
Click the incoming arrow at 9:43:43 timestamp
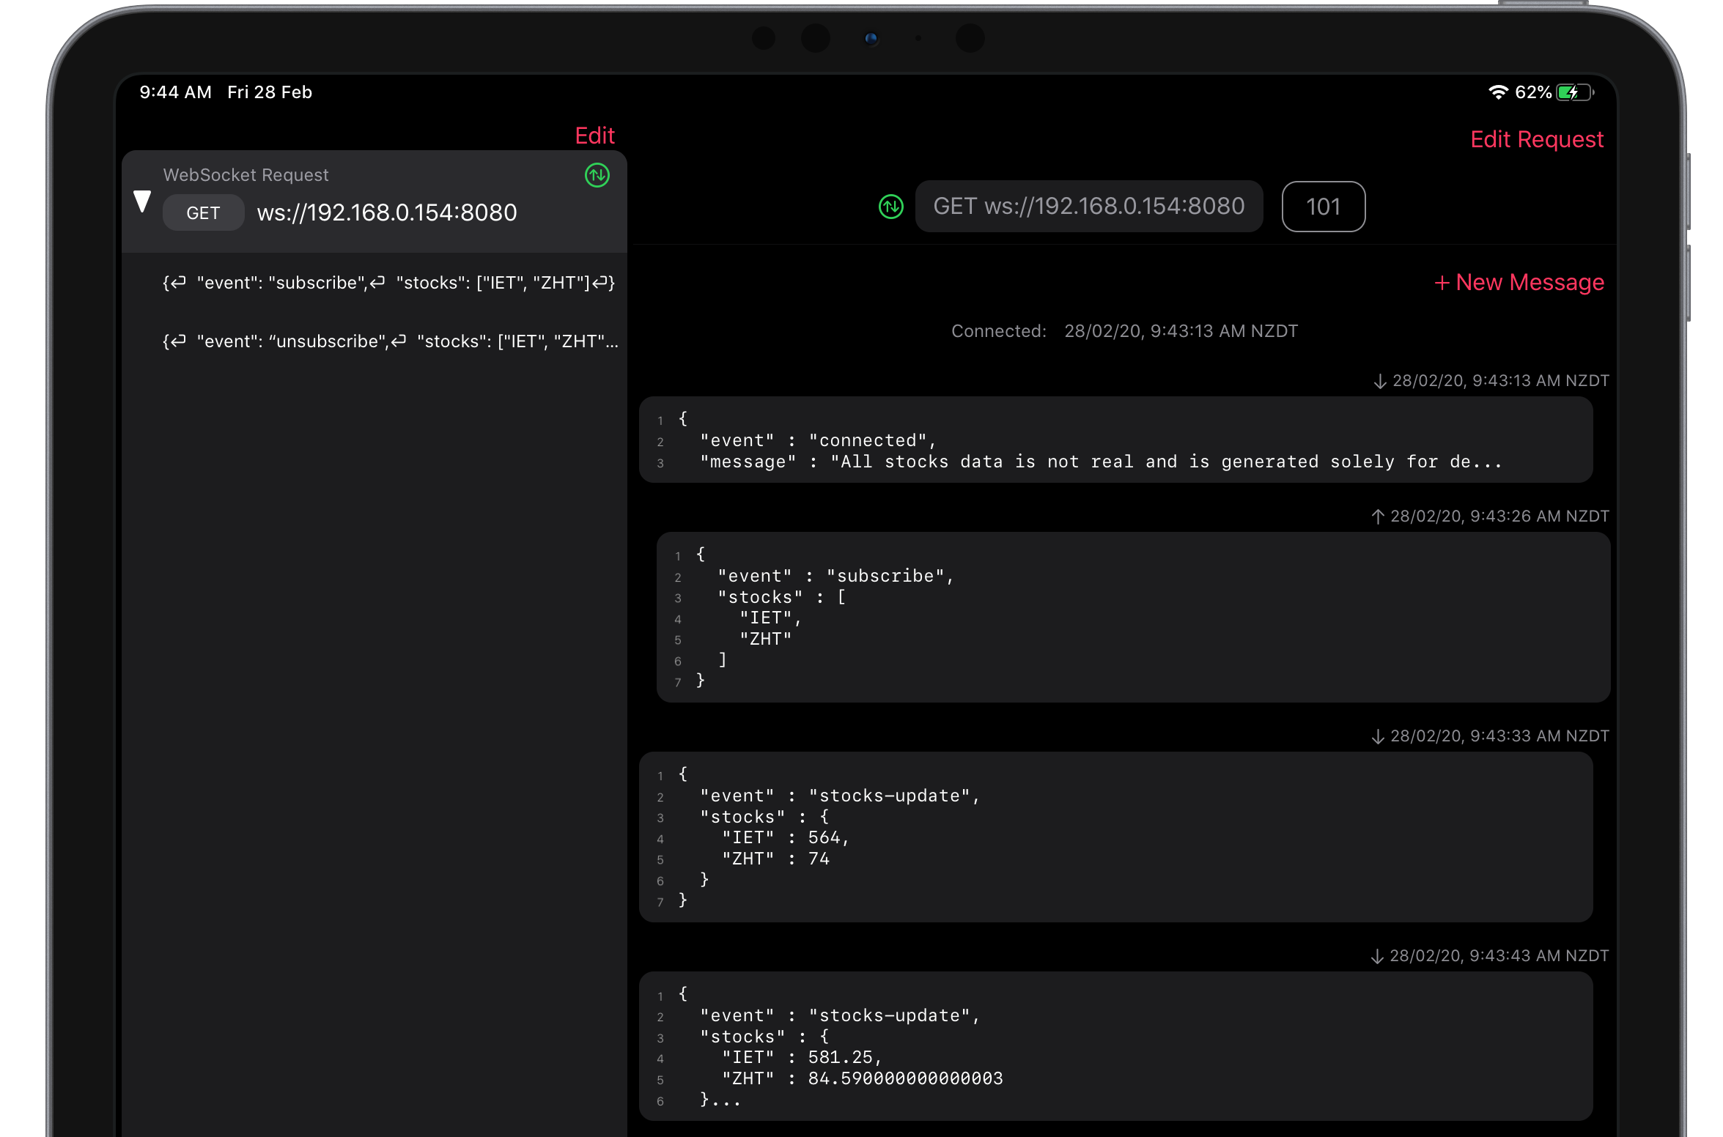(1376, 957)
